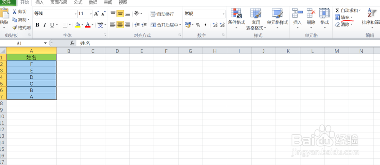Decrease the indent
Image resolution: width=380 pixels, height=165 pixels.
(137, 25)
